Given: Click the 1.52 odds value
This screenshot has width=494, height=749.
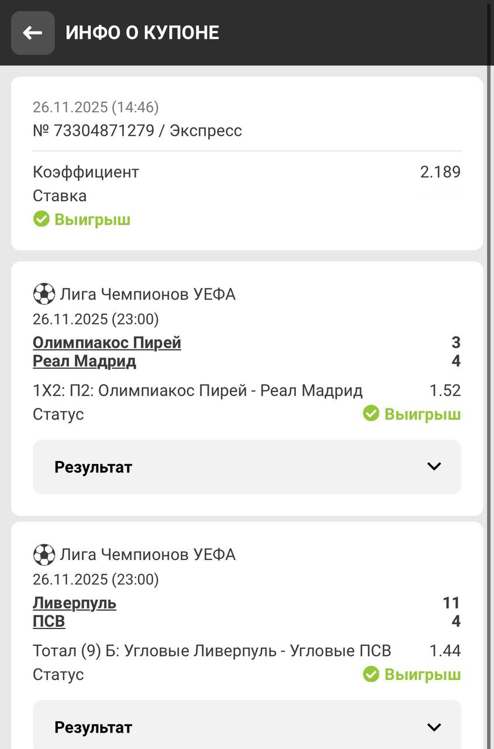Looking at the screenshot, I should point(445,390).
